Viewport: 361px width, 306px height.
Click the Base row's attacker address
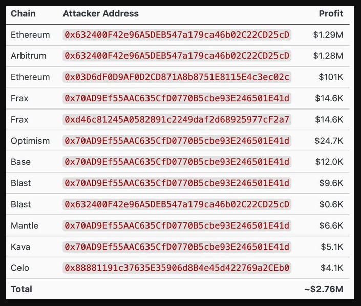click(177, 162)
